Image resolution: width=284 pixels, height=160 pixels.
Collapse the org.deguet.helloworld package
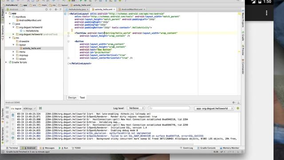coord(13,28)
